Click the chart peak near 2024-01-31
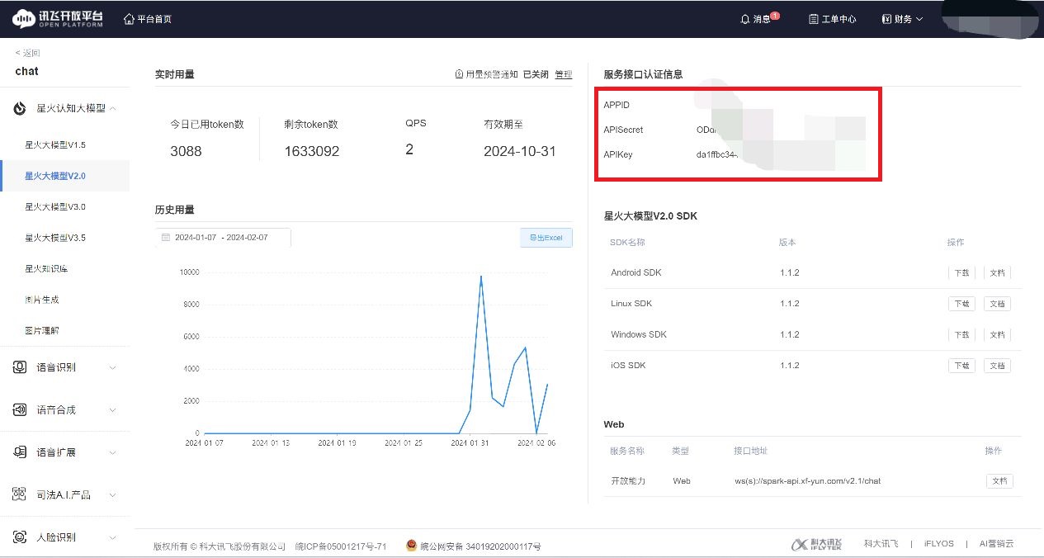 click(x=480, y=277)
